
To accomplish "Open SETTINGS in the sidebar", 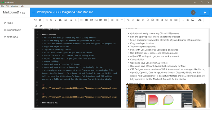I will point(11,37).
